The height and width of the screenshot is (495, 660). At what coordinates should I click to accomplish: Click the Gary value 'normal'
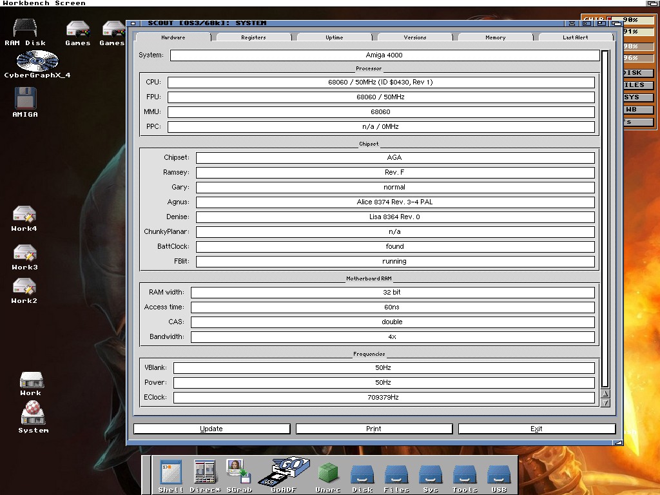click(x=395, y=188)
